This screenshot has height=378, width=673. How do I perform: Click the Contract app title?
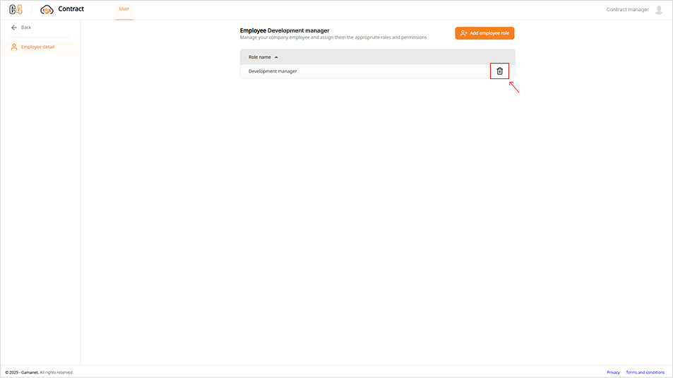[x=71, y=9]
